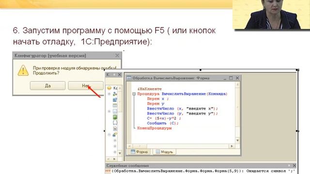Collapse the Процедура block in code editor

point(134,94)
